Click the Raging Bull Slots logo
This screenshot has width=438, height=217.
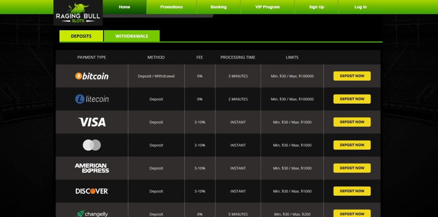[x=78, y=13]
